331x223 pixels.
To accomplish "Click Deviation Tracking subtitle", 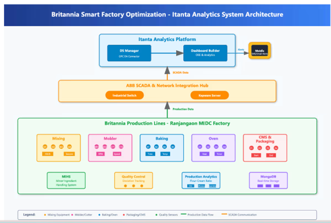I will tap(133, 181).
